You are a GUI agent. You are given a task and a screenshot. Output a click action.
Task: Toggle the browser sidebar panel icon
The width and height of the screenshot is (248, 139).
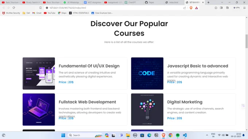click(221, 8)
